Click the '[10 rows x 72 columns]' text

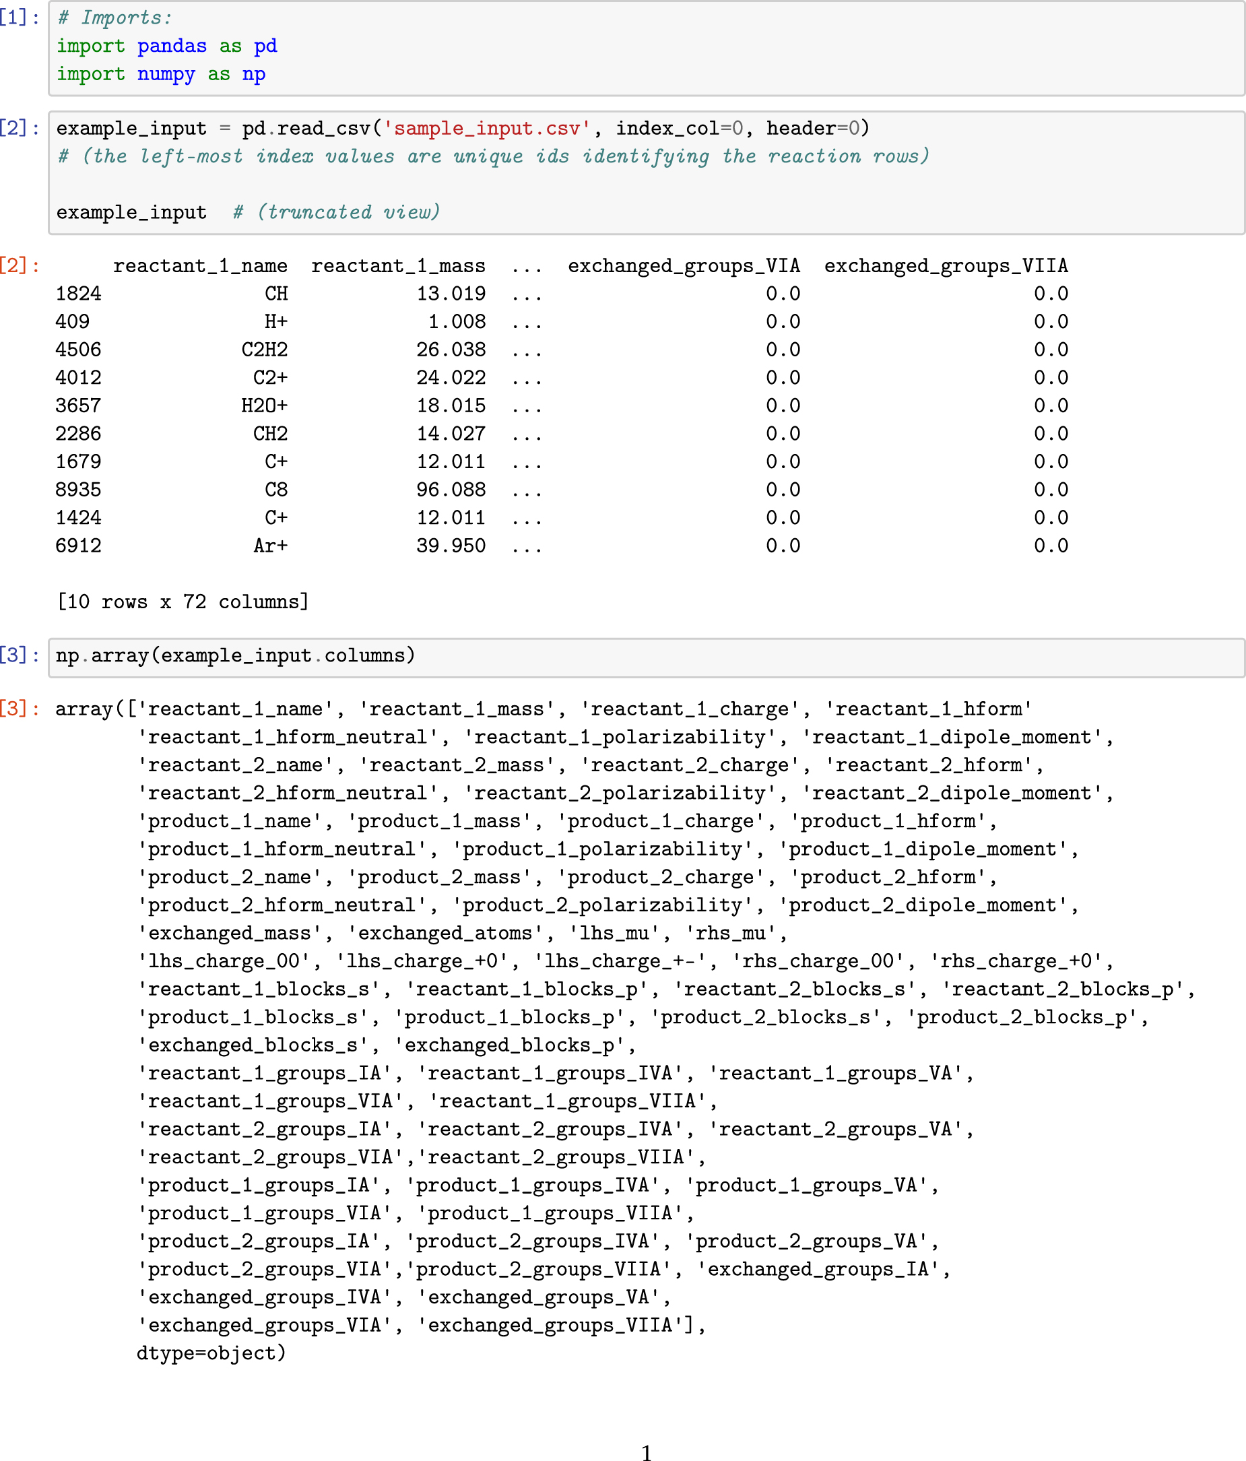[x=184, y=601]
